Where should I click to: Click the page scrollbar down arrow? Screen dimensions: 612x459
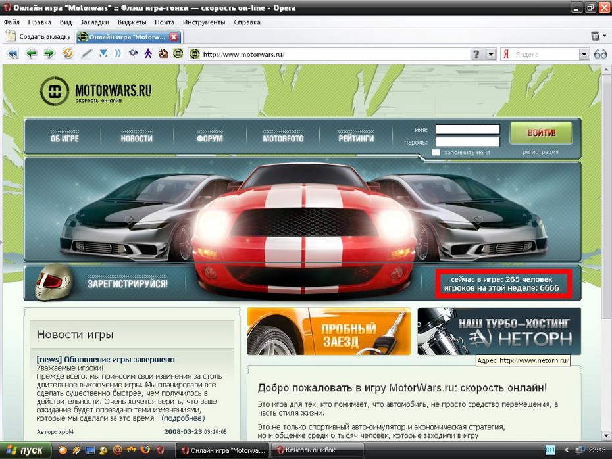coord(606,435)
